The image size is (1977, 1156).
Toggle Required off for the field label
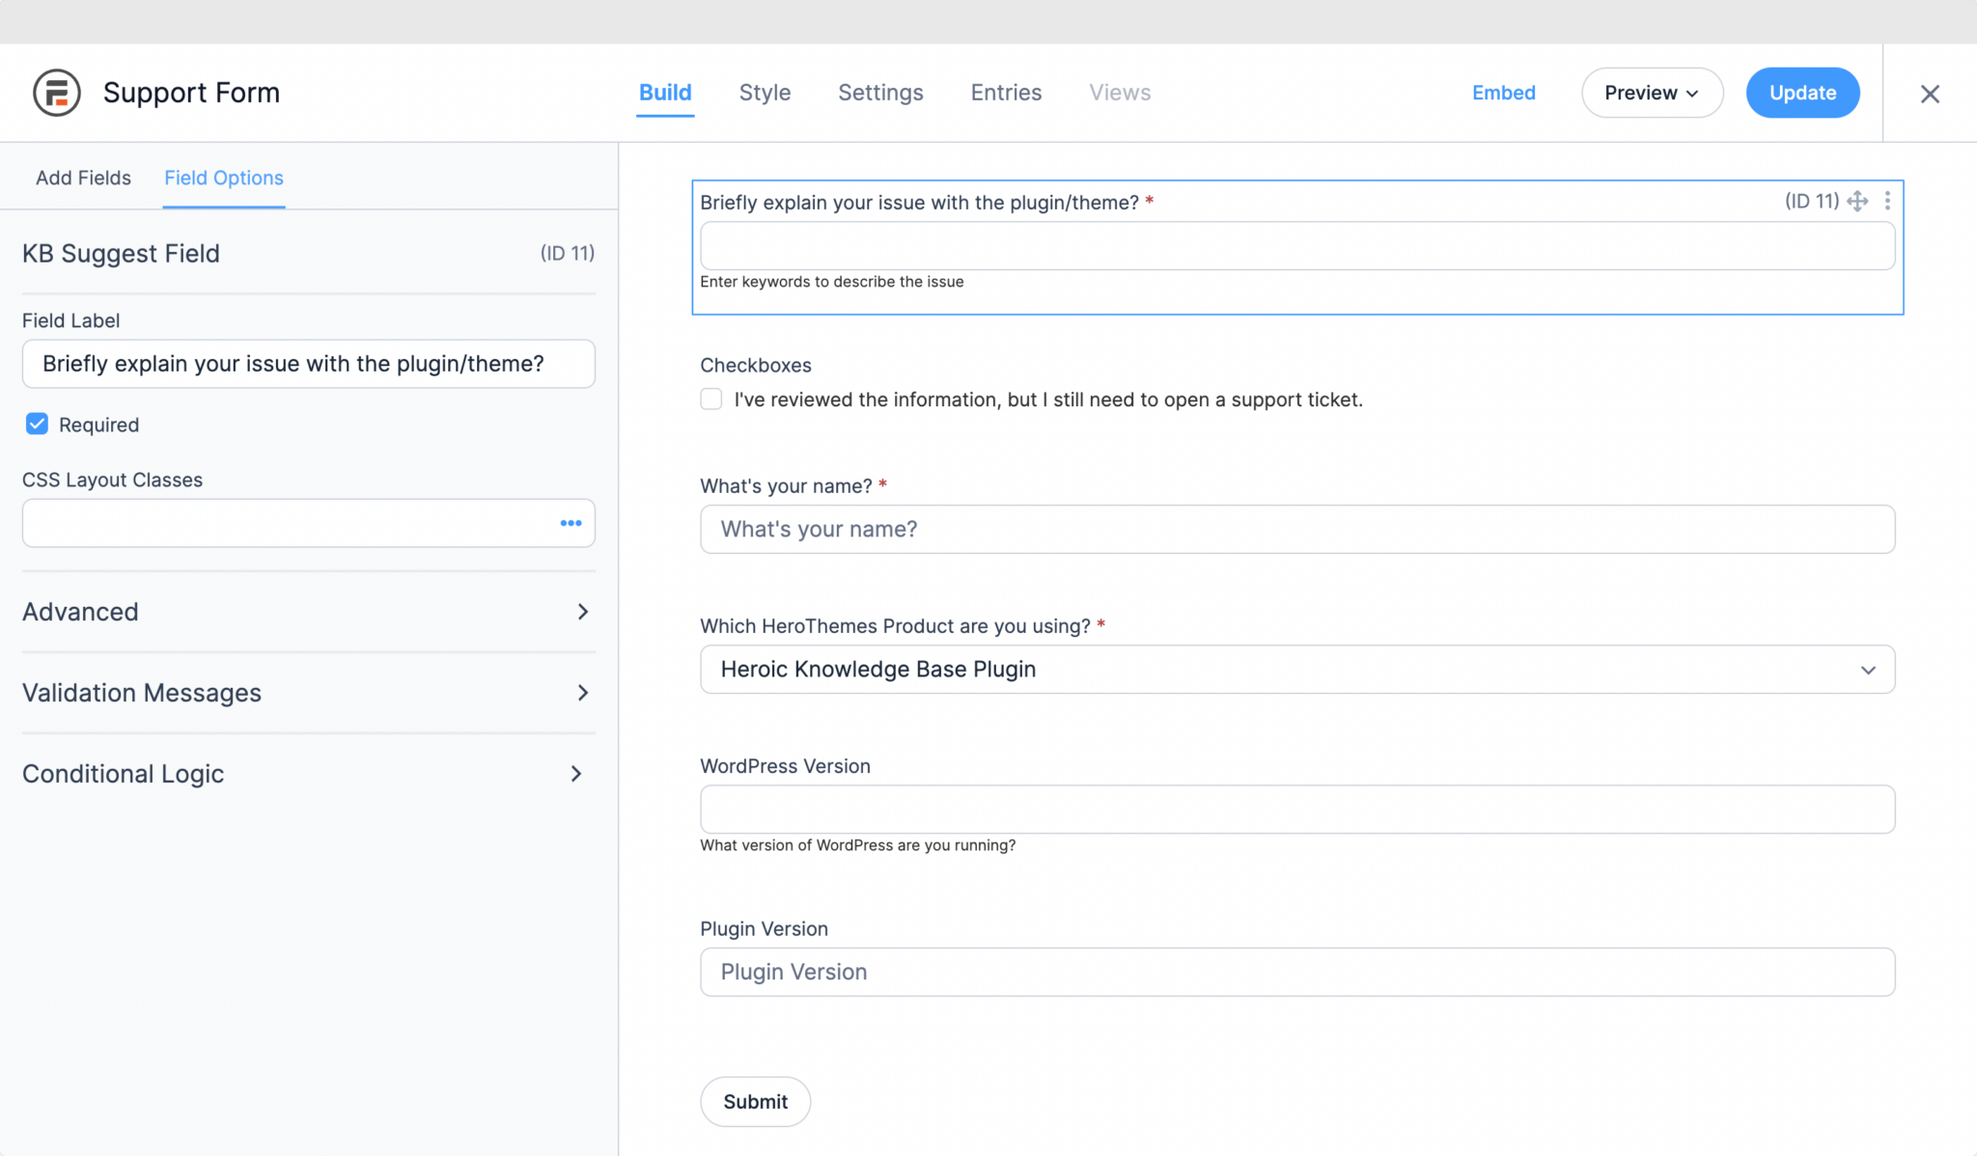pyautogui.click(x=36, y=424)
